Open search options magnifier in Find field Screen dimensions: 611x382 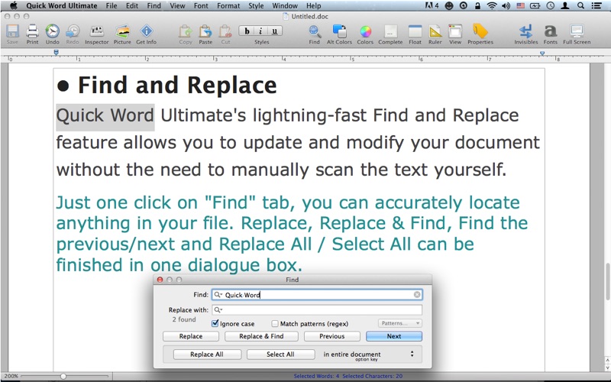tap(218, 295)
